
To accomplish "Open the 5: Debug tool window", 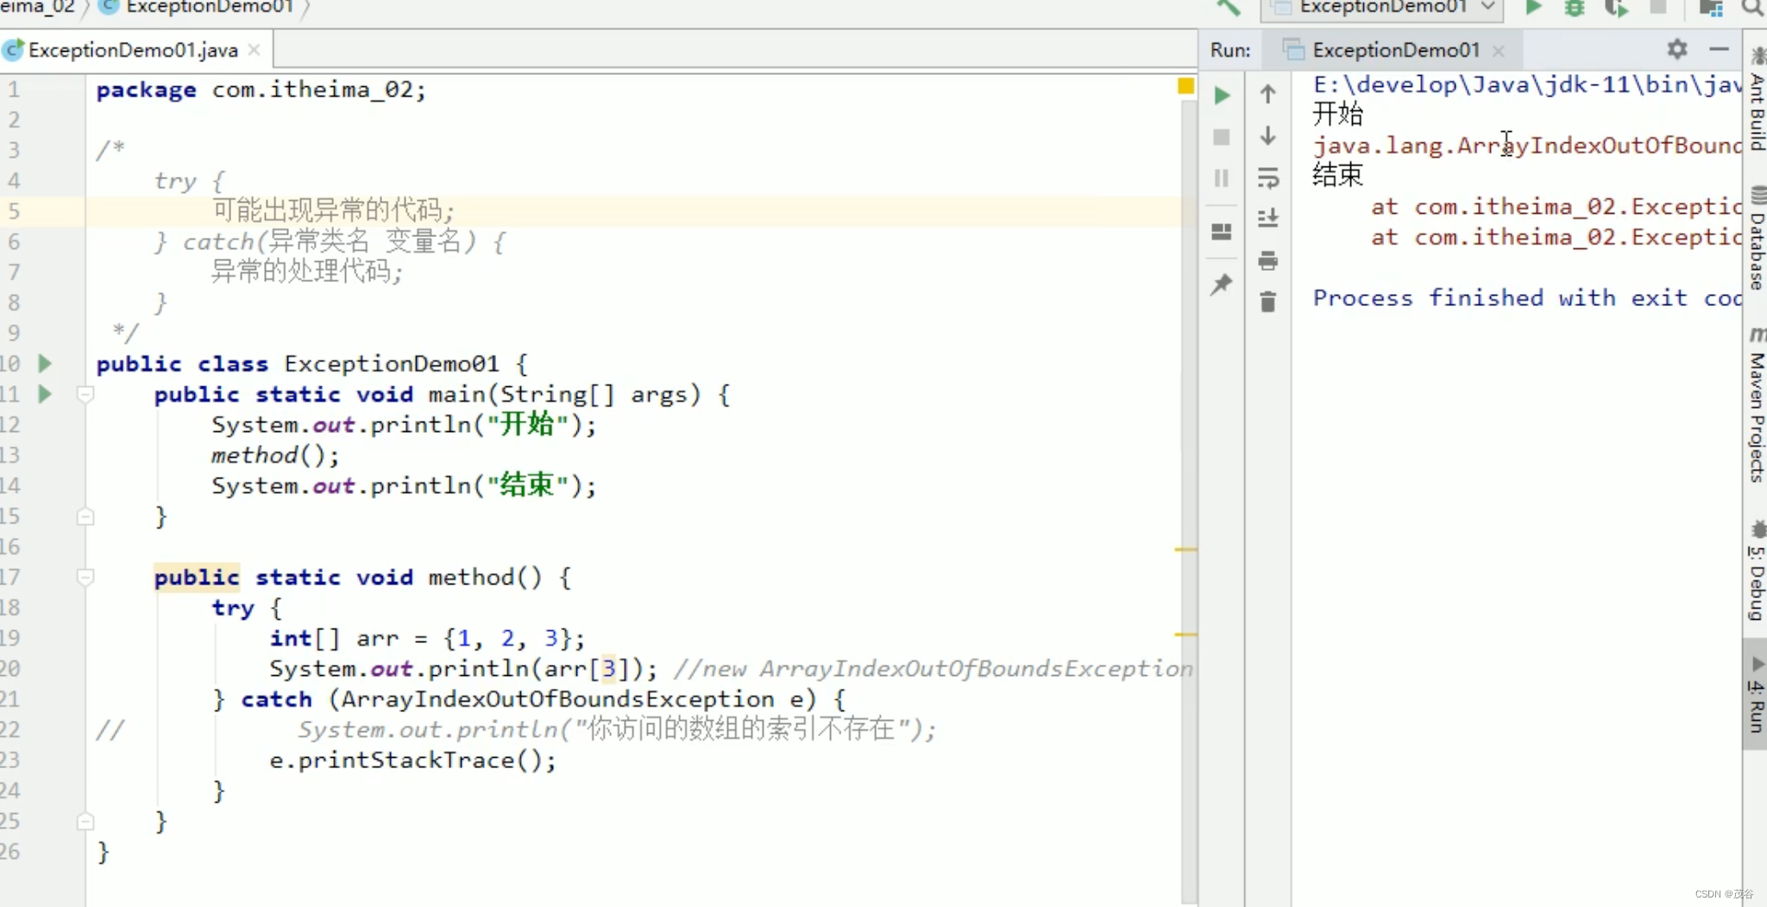I will point(1757,571).
